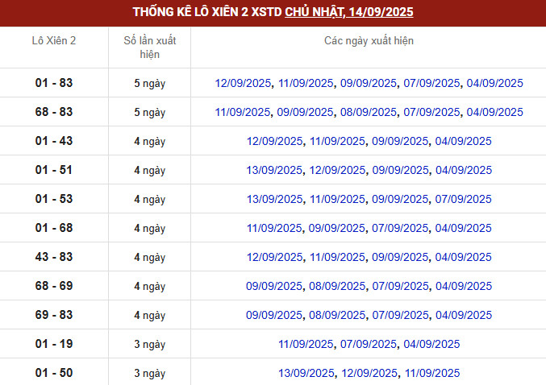Click 11/09/2025 in the 01 - 19 row
The width and height of the screenshot is (546, 385).
306,344
